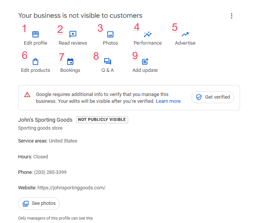Click the Advertise trending-arrow icon
Image resolution: width=268 pixels, height=223 pixels.
click(x=185, y=34)
